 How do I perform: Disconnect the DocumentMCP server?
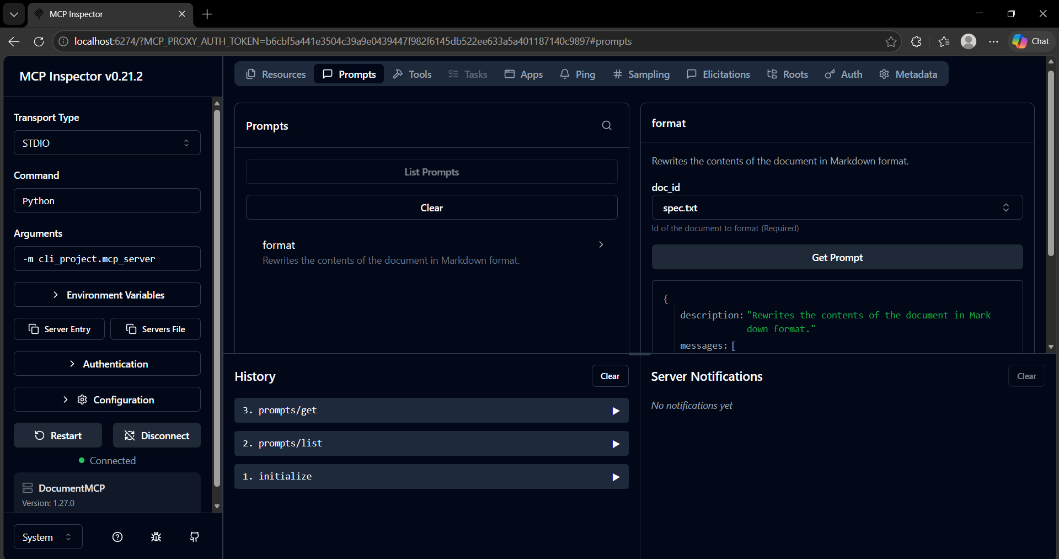click(157, 435)
